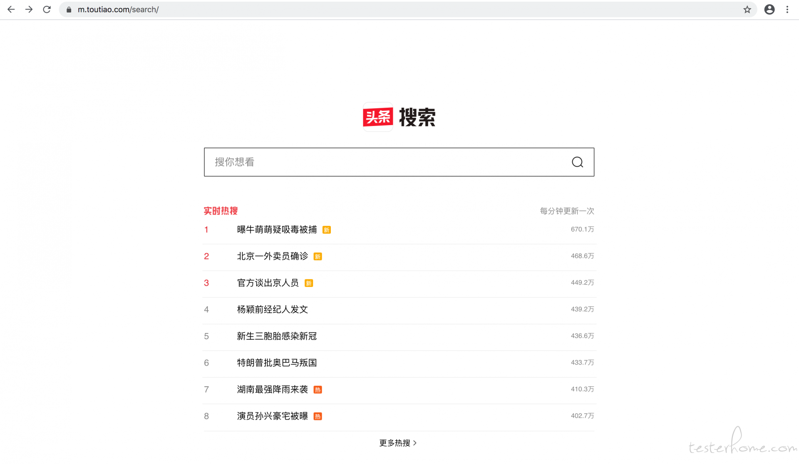Click the 新 badge beside 曝牛萌萌疑吸毒被捕
Screen dimensions: 799x464
coord(327,230)
